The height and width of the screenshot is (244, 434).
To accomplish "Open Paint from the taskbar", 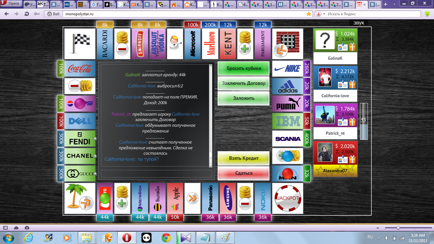I will click(x=225, y=238).
